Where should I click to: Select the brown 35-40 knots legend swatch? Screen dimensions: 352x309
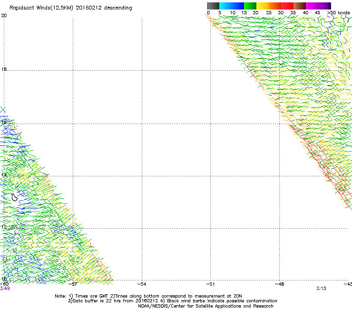300,6
